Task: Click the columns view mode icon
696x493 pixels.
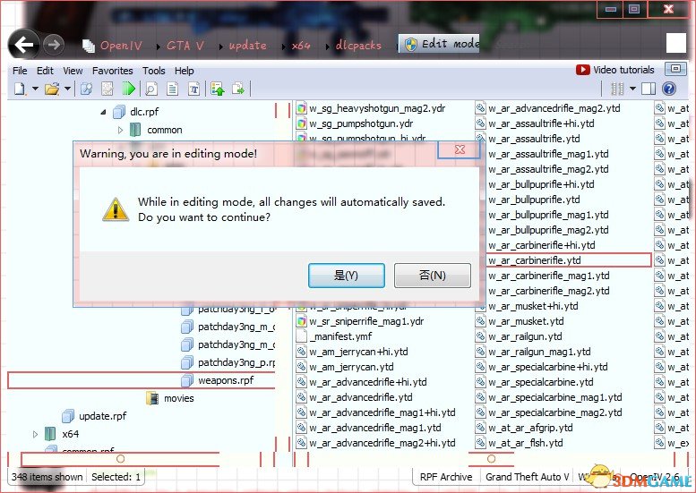Action: tap(617, 89)
